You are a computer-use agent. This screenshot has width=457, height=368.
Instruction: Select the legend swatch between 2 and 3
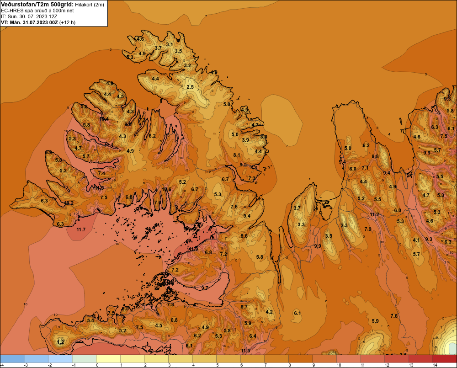(x=156, y=359)
